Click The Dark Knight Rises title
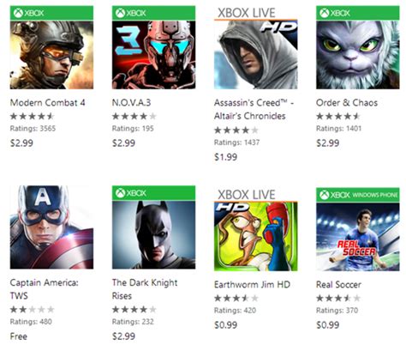This screenshot has width=406, height=351. tap(145, 289)
